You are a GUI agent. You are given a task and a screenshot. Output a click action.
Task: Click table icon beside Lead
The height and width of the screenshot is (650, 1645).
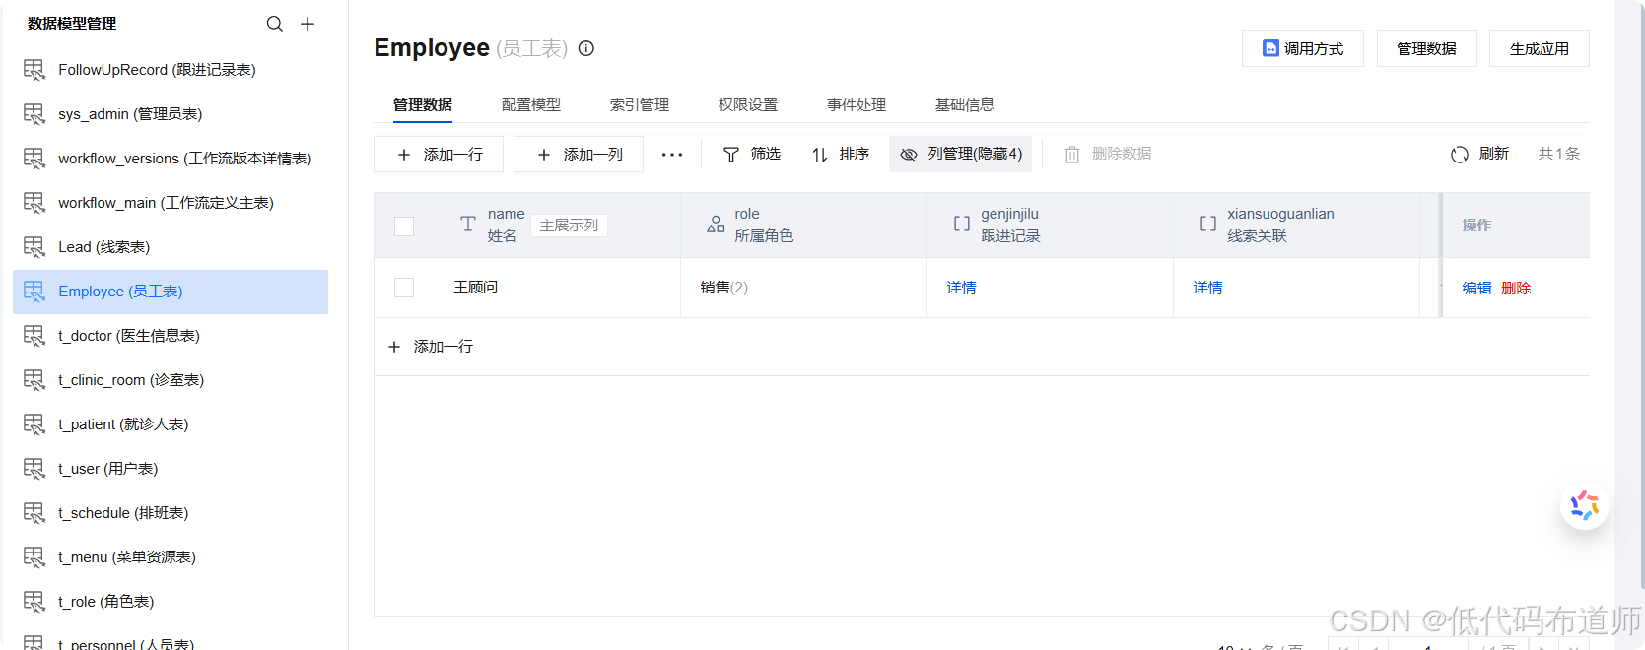[x=34, y=247]
